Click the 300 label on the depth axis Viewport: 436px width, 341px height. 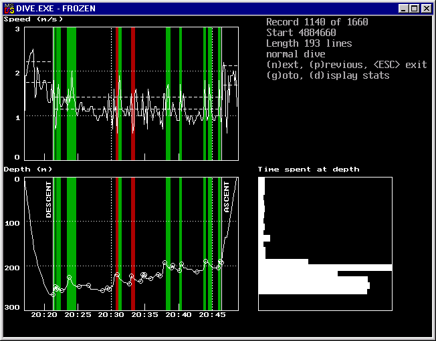pyautogui.click(x=12, y=308)
